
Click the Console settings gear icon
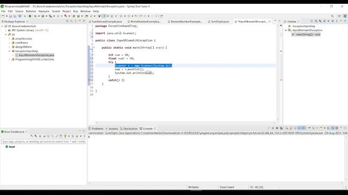[337, 128]
